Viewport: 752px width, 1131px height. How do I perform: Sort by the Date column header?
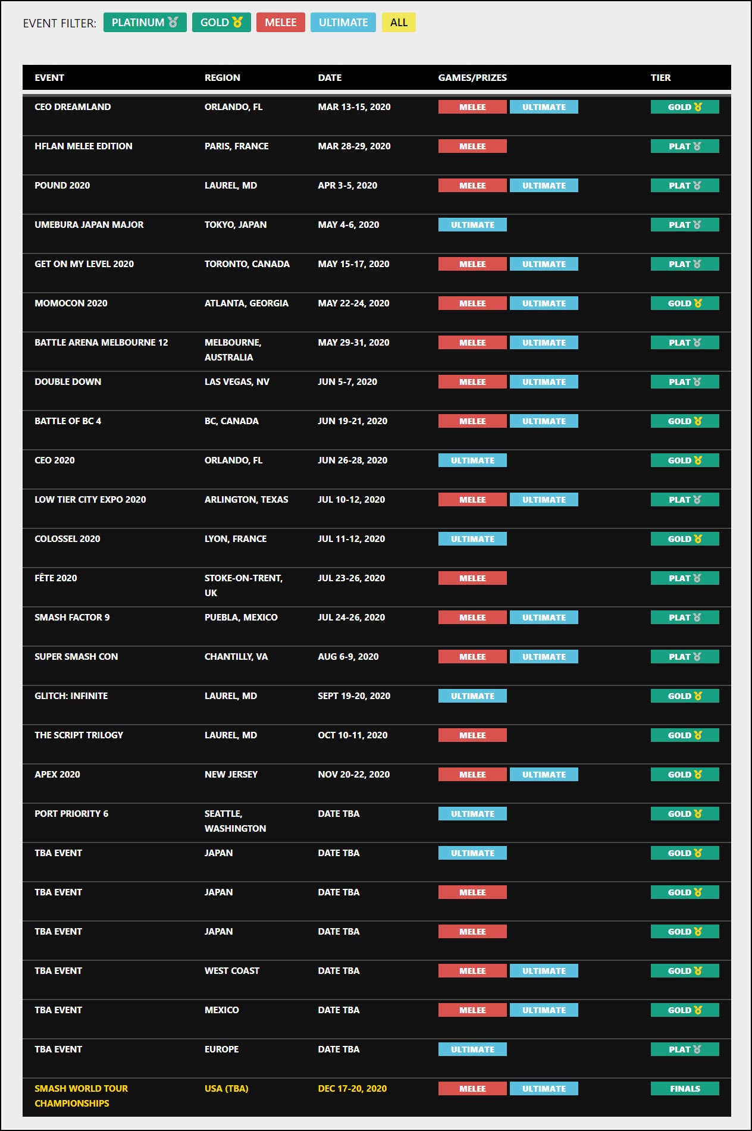point(330,78)
